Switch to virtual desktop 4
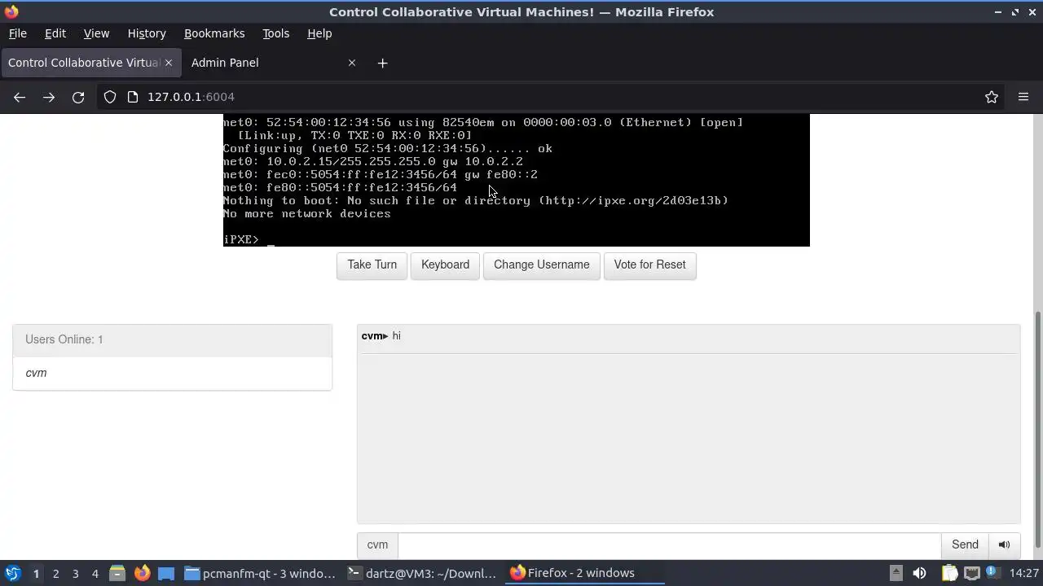This screenshot has height=586, width=1043. point(95,573)
